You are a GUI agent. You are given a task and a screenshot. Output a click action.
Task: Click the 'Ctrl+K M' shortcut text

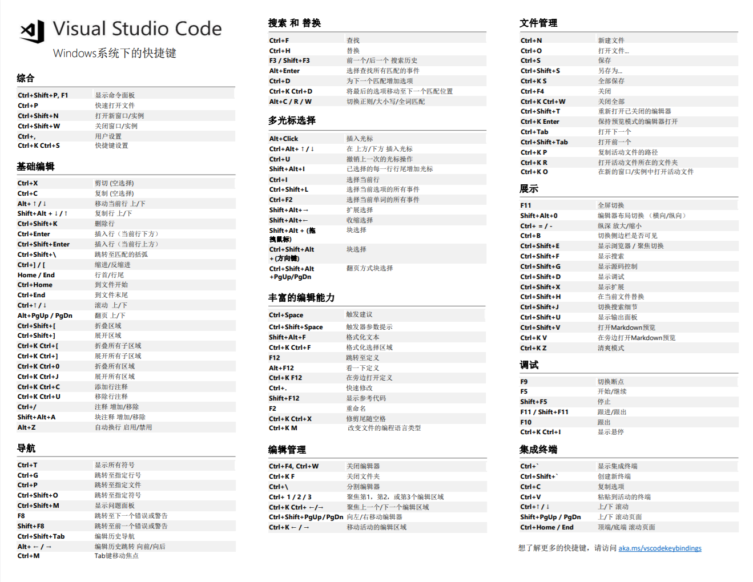[x=283, y=428]
